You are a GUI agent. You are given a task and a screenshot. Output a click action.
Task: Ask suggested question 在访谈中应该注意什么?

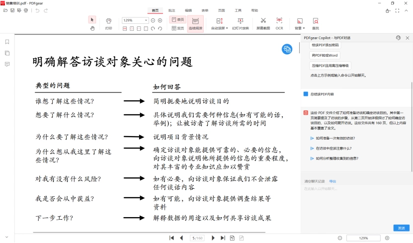[333, 149]
